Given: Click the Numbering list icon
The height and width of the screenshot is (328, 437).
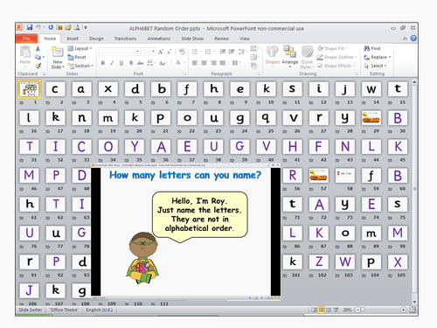Looking at the screenshot, I should point(208,52).
